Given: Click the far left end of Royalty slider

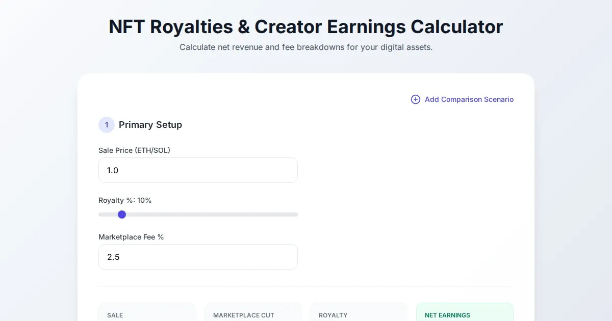Looking at the screenshot, I should tap(100, 215).
